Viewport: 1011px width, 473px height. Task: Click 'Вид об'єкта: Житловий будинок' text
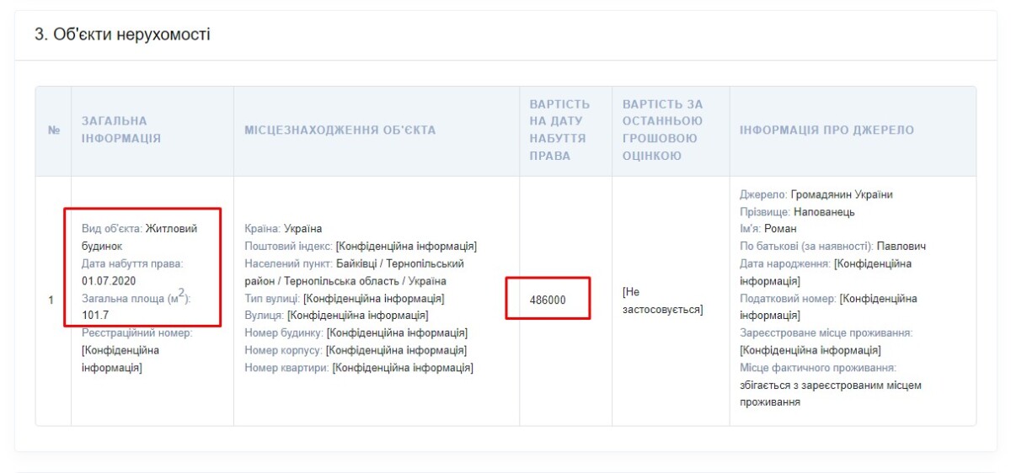(140, 237)
